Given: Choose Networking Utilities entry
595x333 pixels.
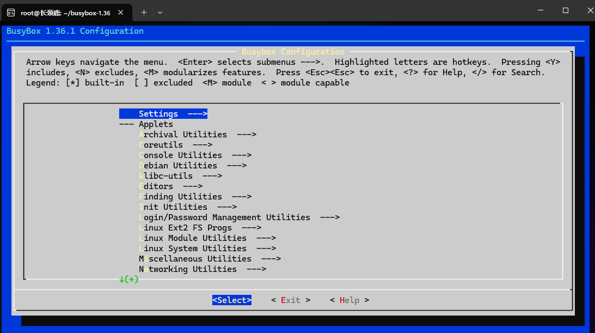Looking at the screenshot, I should (x=202, y=269).
